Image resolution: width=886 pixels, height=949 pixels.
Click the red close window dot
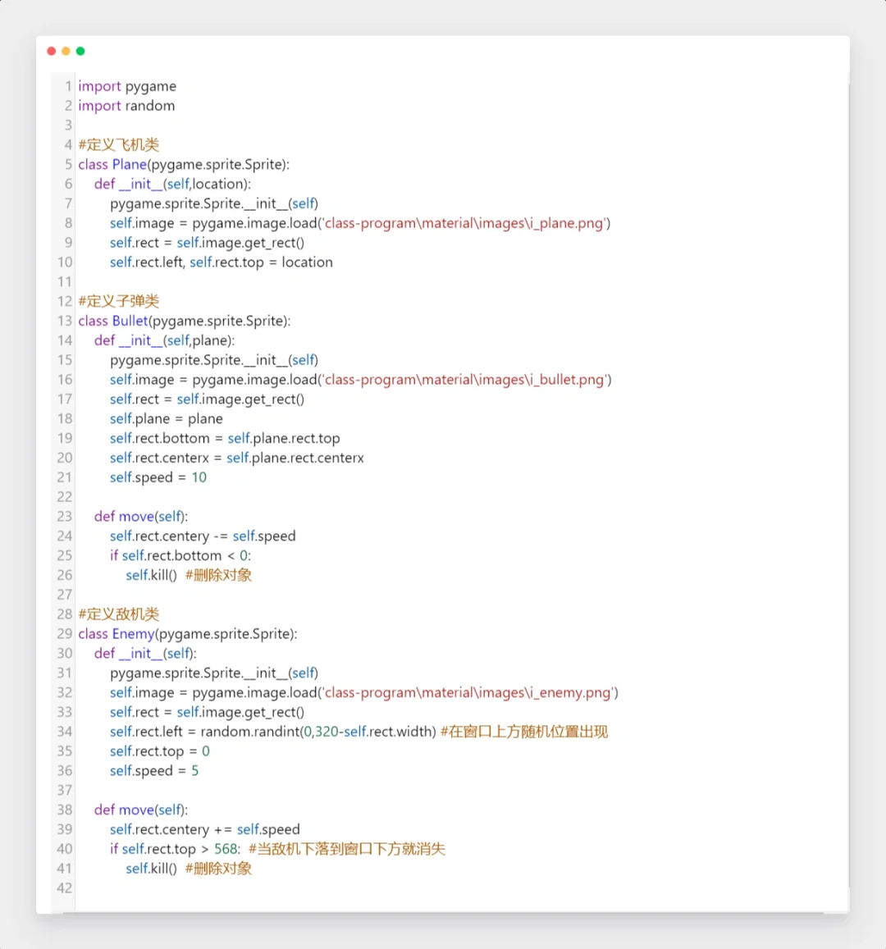(x=52, y=52)
